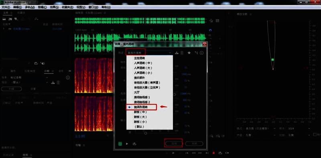Import file icon in Files panel

[x=10, y=19]
